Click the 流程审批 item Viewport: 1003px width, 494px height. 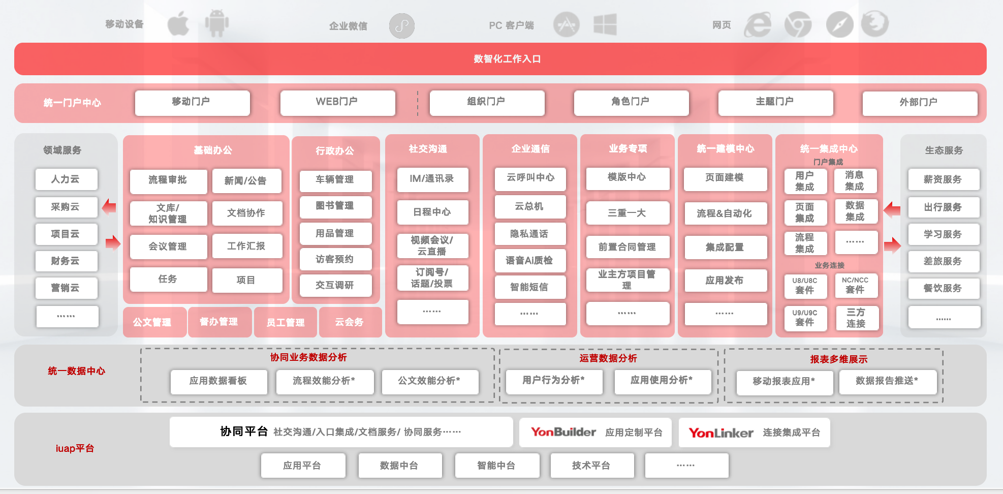coord(168,181)
